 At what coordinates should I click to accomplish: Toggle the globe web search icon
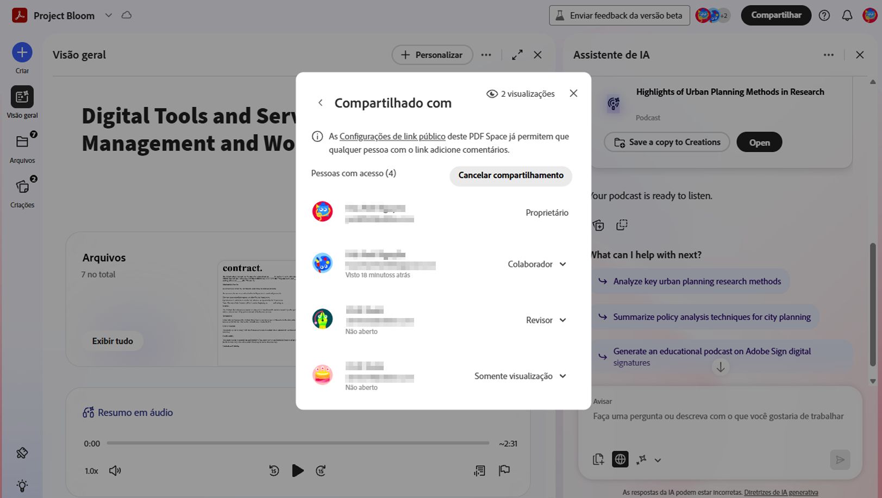[620, 459]
